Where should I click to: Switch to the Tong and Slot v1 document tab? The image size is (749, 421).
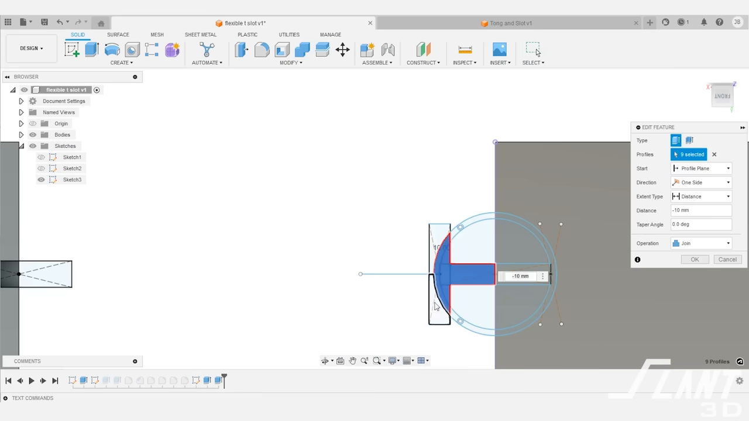pyautogui.click(x=507, y=23)
